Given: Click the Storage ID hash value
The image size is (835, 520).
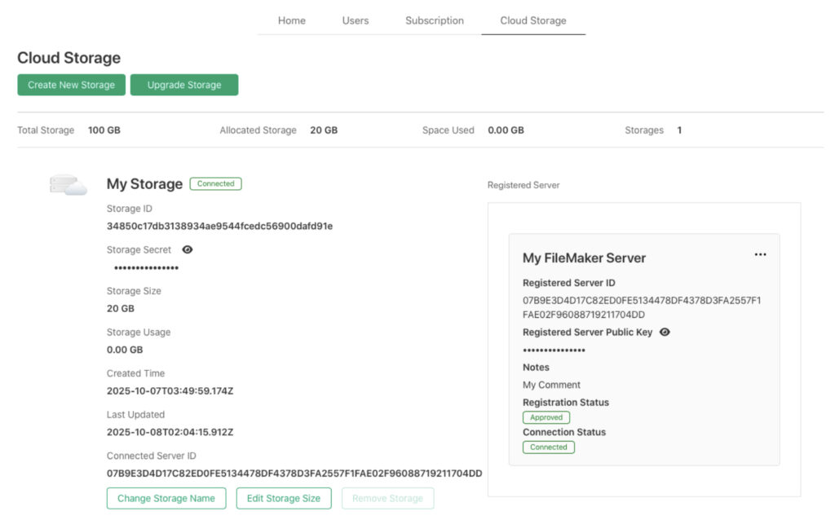Looking at the screenshot, I should (219, 226).
